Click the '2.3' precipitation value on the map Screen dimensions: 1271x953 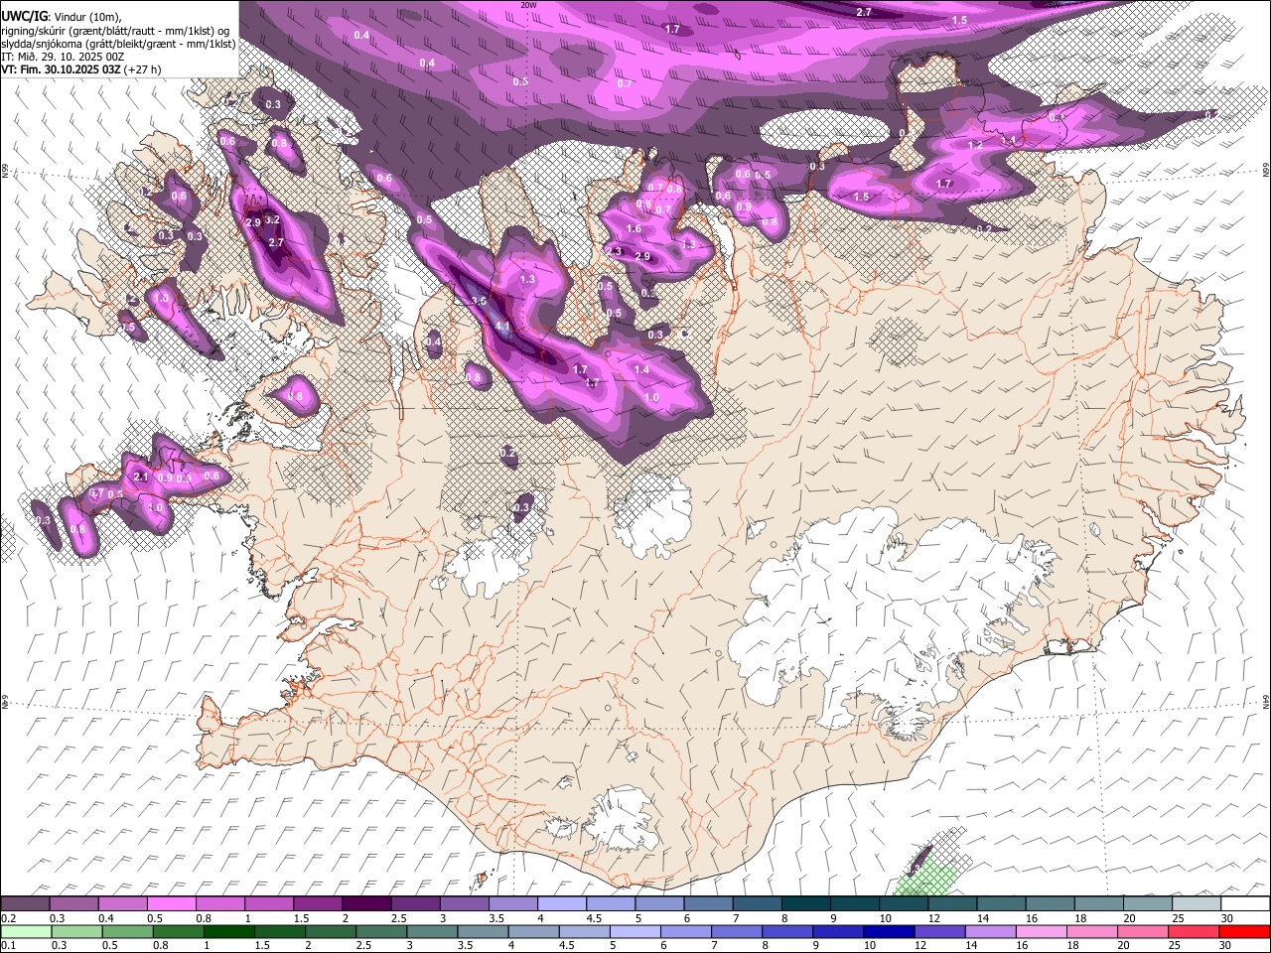(x=615, y=252)
